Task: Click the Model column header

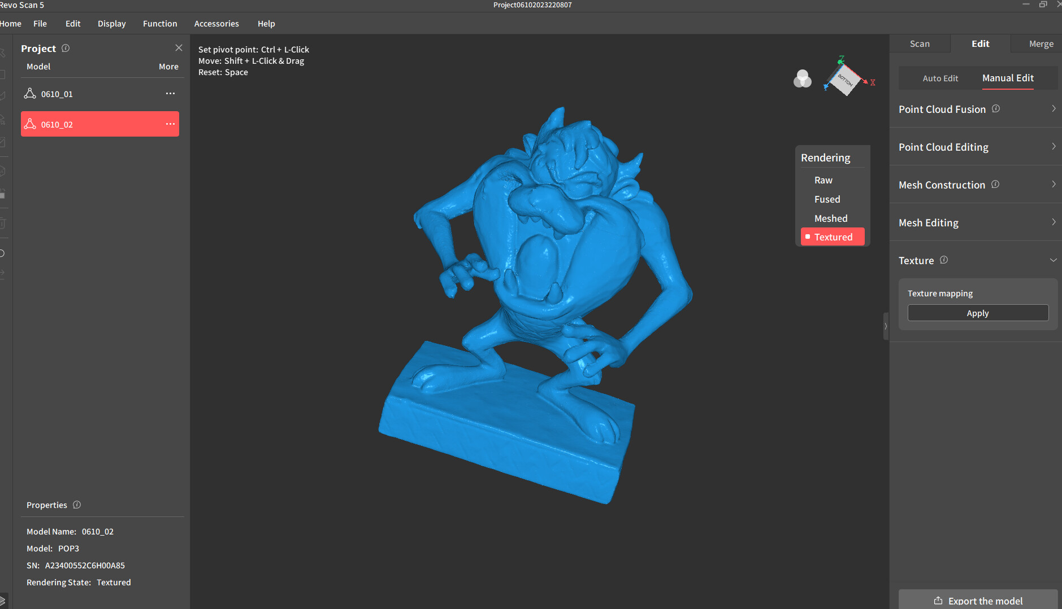Action: point(38,67)
